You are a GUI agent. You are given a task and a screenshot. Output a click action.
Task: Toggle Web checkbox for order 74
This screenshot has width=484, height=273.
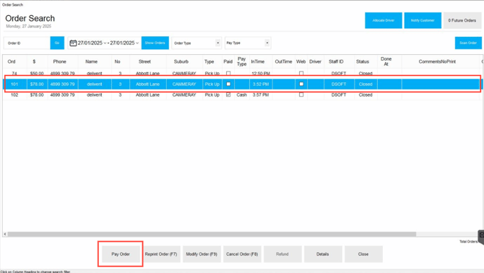(x=301, y=74)
